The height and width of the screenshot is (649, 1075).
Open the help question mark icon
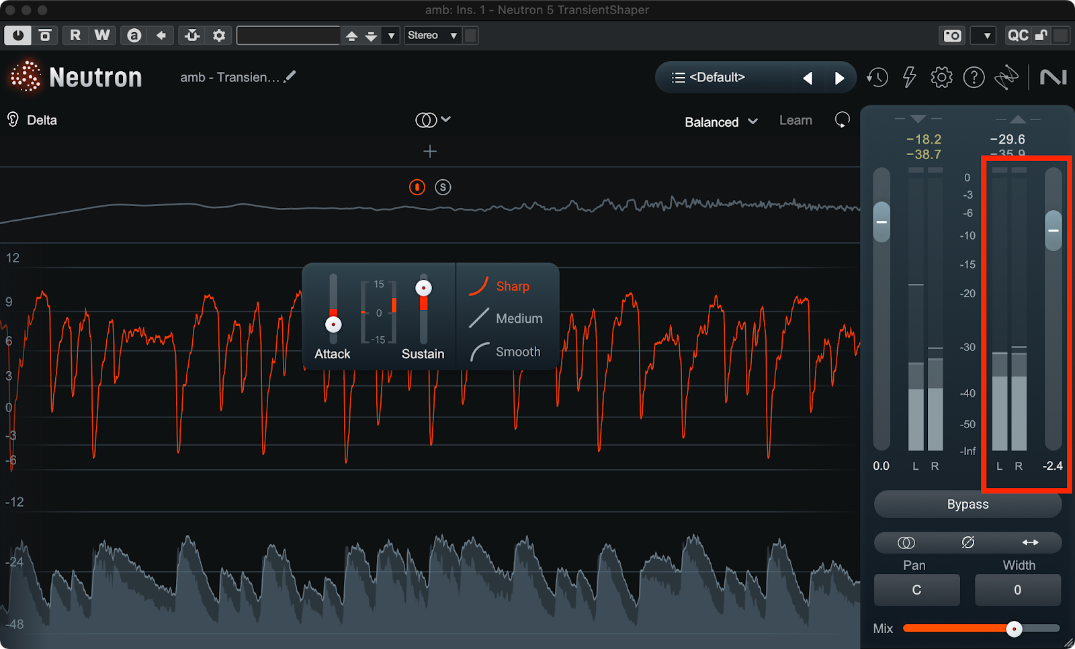pyautogui.click(x=974, y=78)
